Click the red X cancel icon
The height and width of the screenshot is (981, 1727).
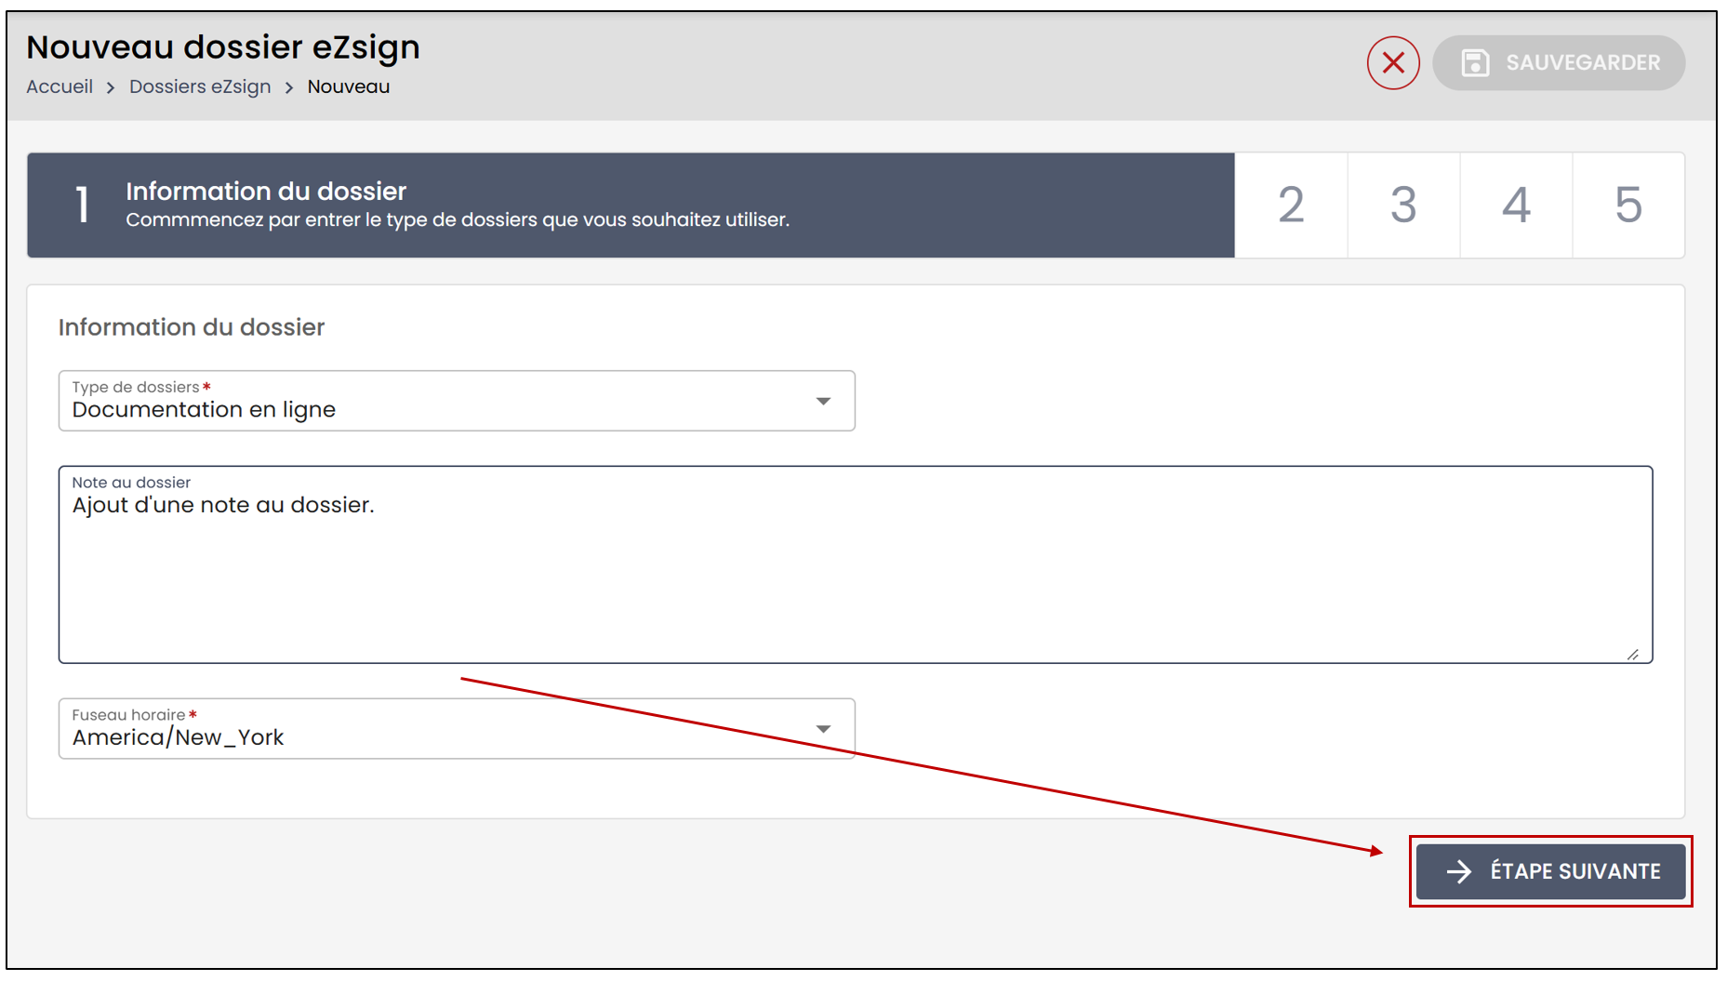tap(1392, 63)
